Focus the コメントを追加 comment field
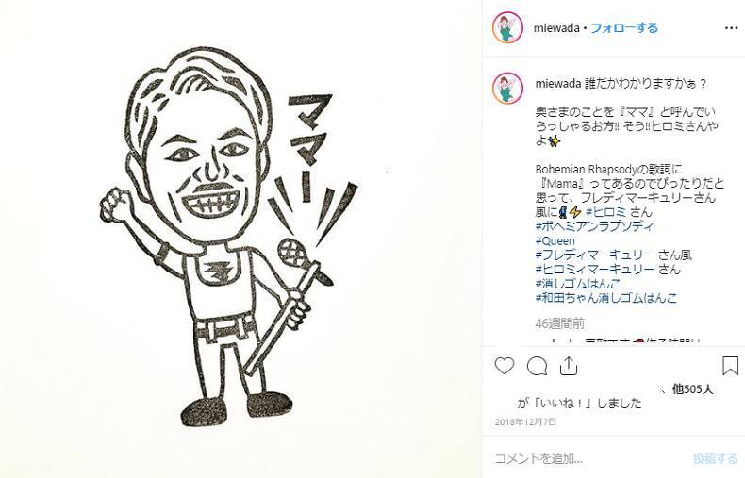This screenshot has width=745, height=478. tap(589, 458)
